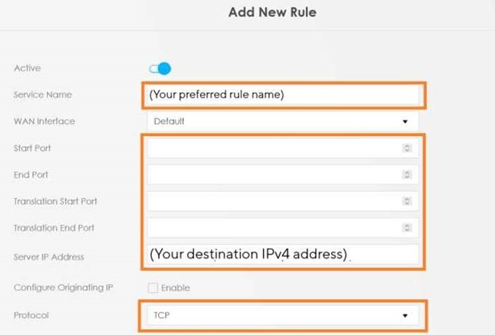Click the Translation Start Port spinner
The image size is (495, 335).
[x=407, y=201]
